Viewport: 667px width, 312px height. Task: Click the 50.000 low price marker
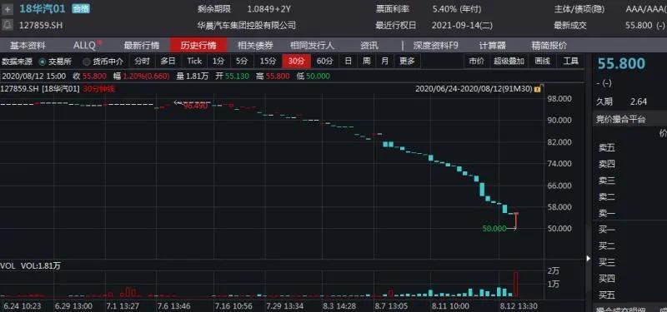point(494,228)
